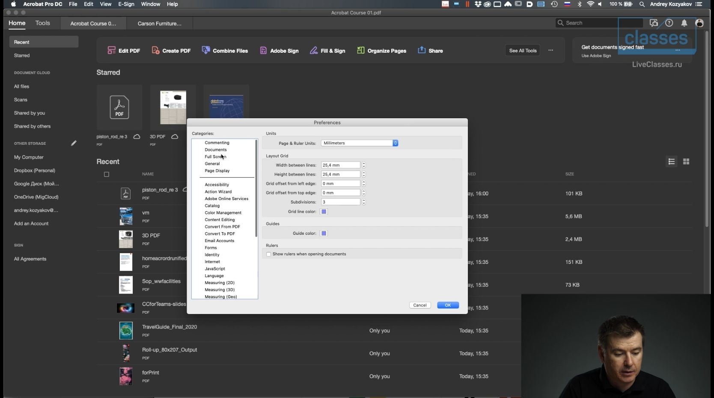Show more tools via the ellipsis icon
The height and width of the screenshot is (398, 714).
[x=551, y=50]
